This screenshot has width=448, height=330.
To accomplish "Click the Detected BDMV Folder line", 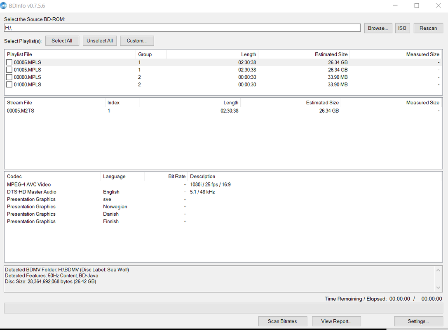I will pos(67,270).
